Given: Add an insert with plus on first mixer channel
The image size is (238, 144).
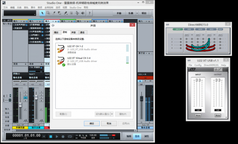Looking at the screenshot, I should tap(24, 21).
